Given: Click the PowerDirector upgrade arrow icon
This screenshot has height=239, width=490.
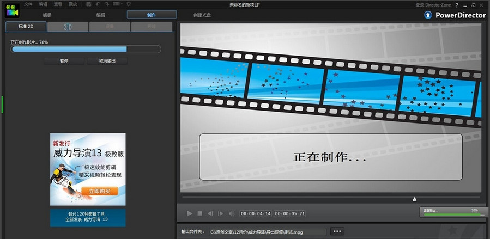Looking at the screenshot, I should (x=428, y=15).
